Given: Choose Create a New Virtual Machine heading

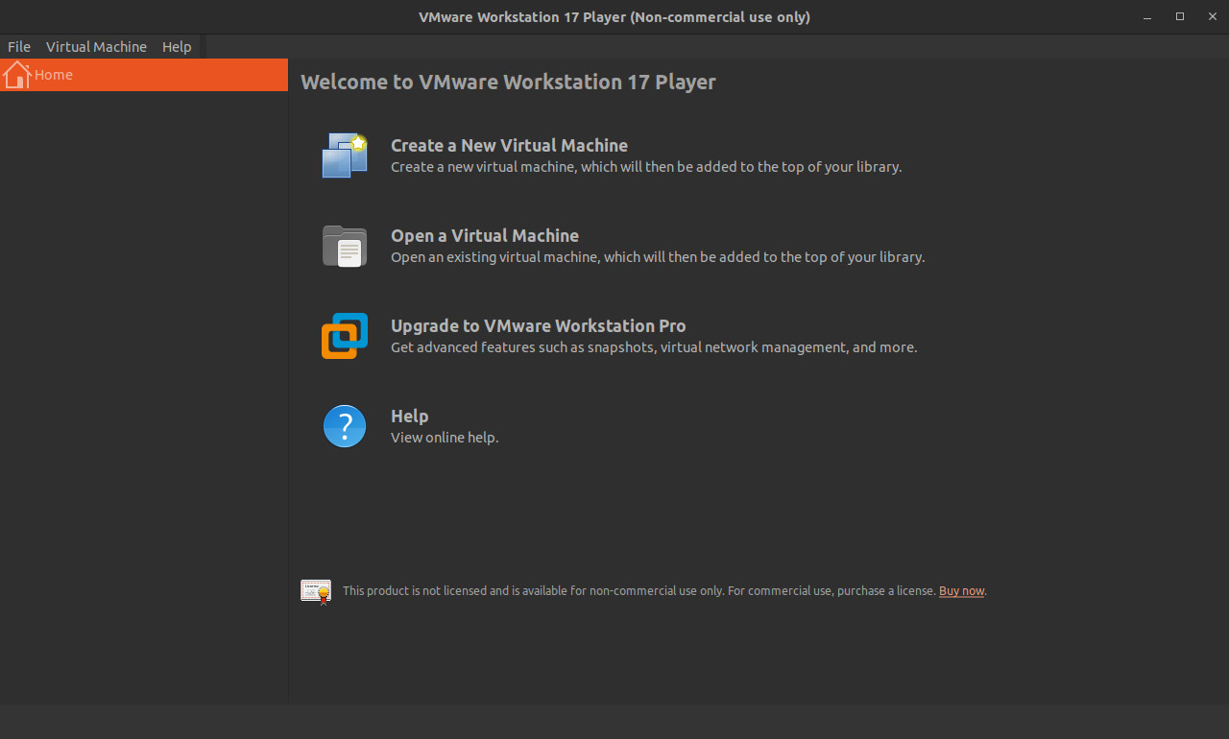Looking at the screenshot, I should point(509,145).
